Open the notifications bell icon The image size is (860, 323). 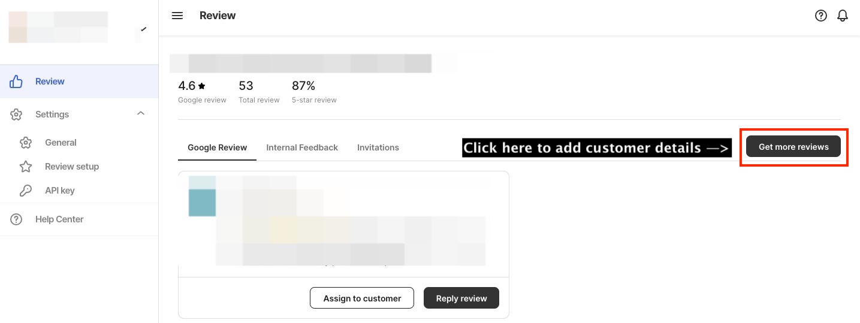coord(843,16)
